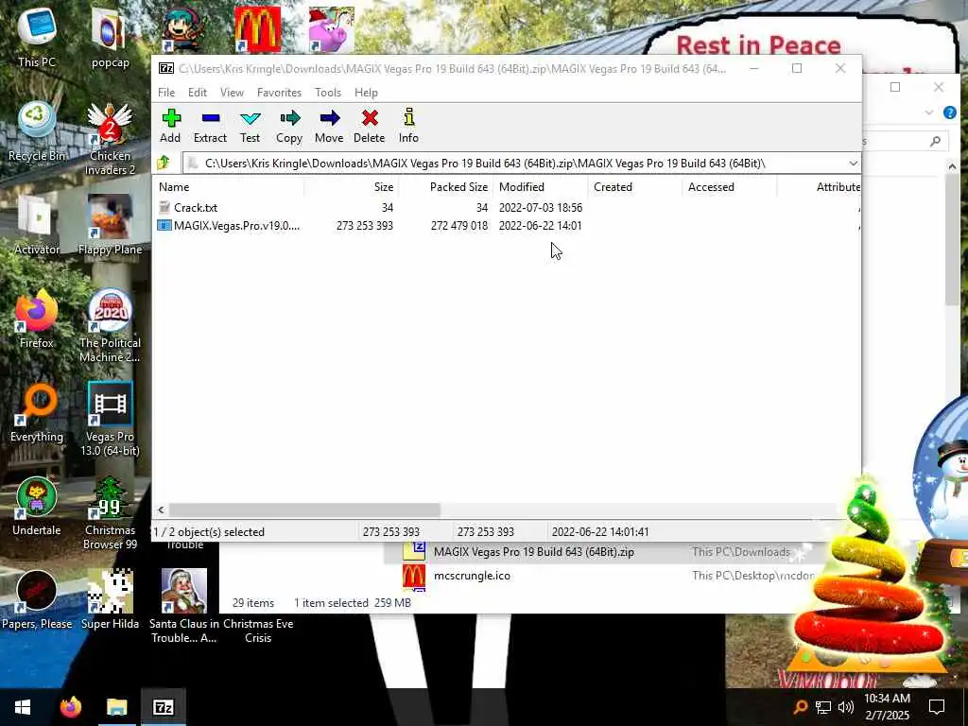The image size is (968, 726).
Task: Click Firefox in the taskbar
Action: pyautogui.click(x=70, y=707)
